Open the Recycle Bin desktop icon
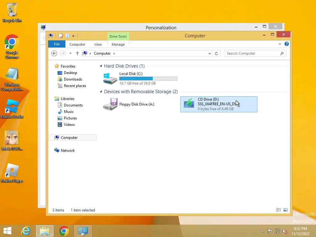316x237 pixels. (x=12, y=12)
